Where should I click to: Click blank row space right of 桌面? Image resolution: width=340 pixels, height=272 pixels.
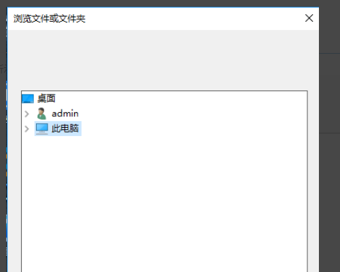click(182, 99)
